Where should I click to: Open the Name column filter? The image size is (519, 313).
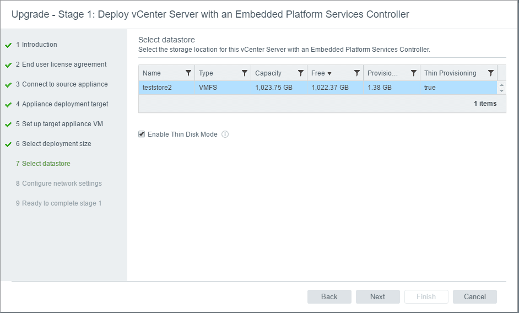[x=188, y=73]
